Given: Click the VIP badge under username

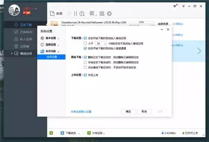Looking at the screenshot, I should click(27, 13).
